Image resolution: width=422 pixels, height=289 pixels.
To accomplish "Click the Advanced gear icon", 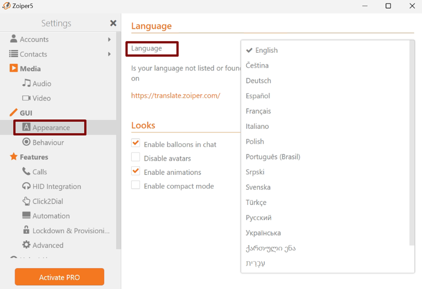I will (26, 245).
